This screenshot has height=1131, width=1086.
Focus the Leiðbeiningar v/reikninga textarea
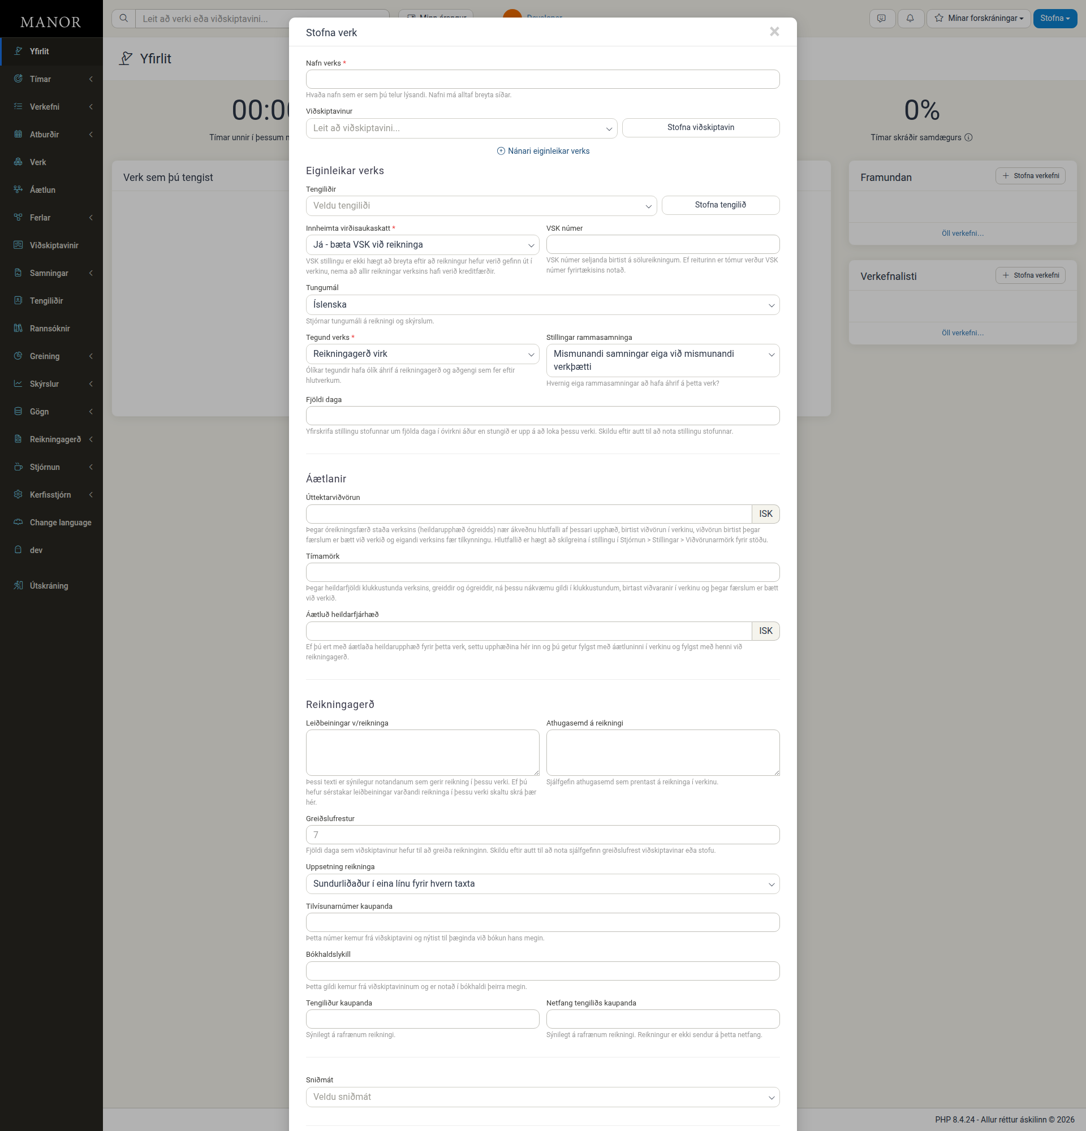coord(423,753)
